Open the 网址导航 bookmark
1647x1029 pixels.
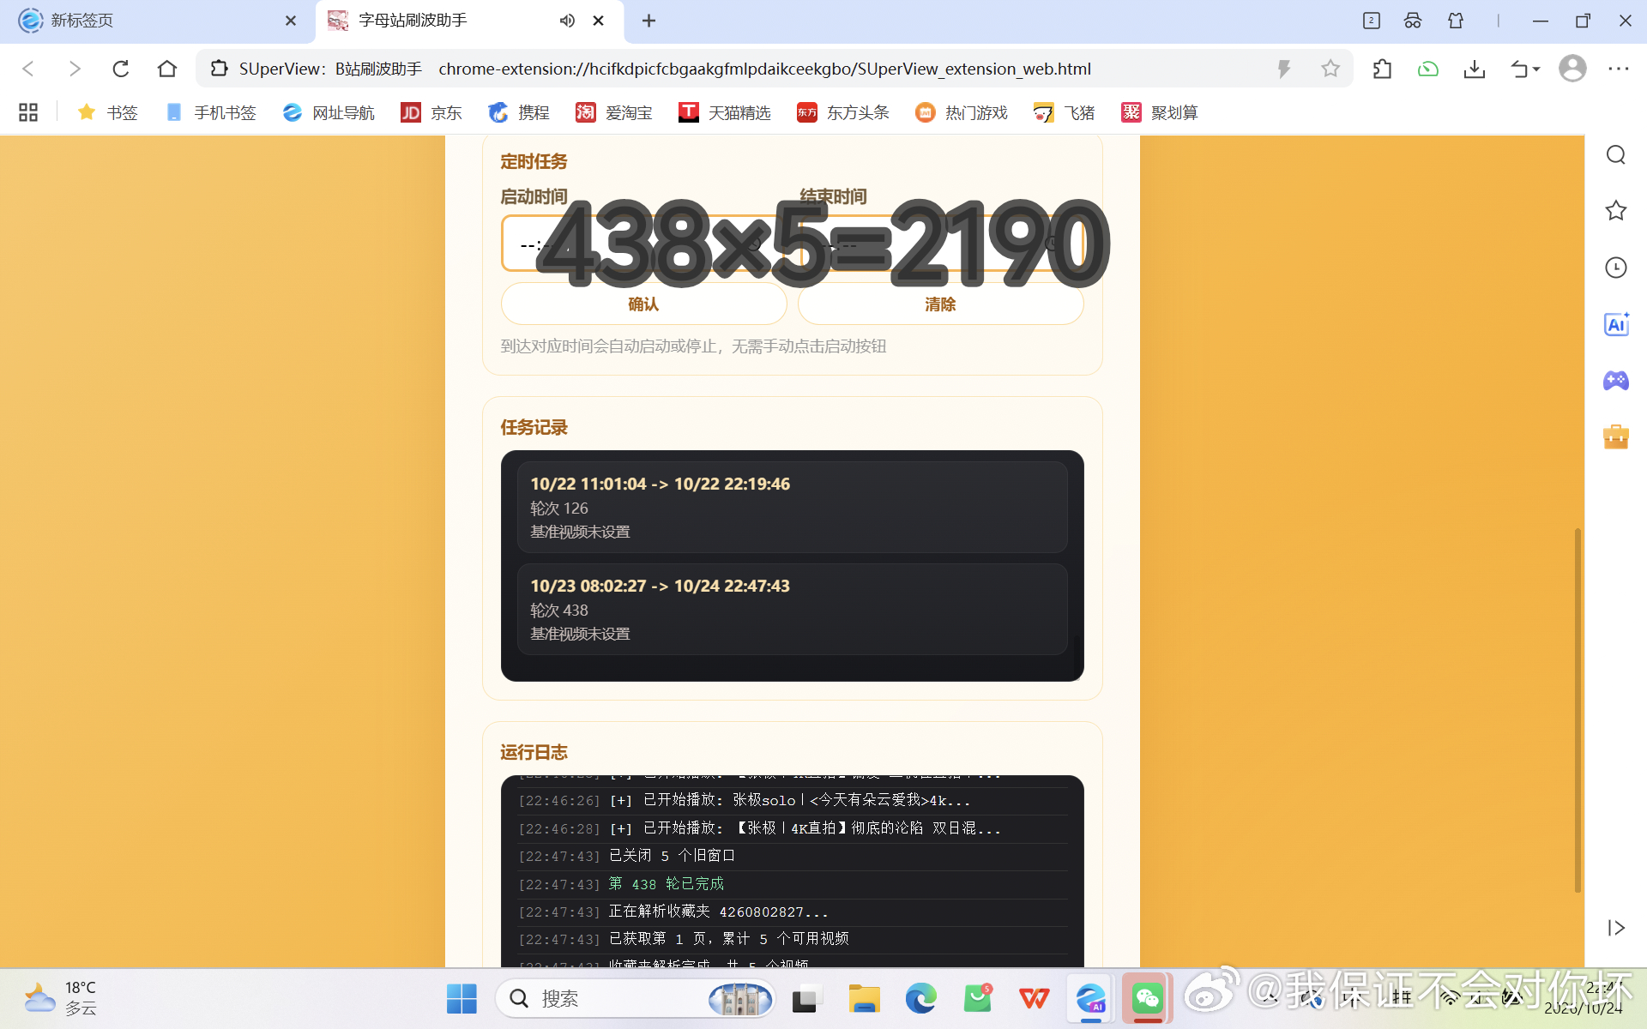[329, 112]
